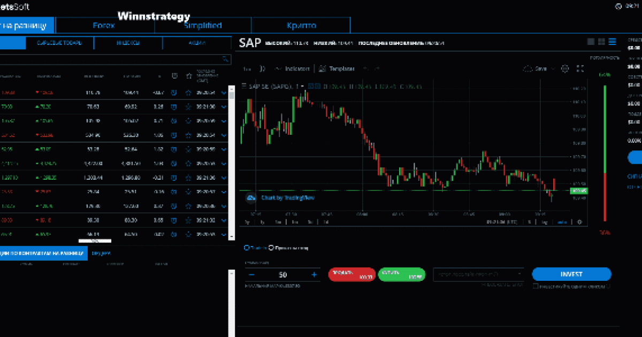Decrease investment amount with minus button

point(251,274)
